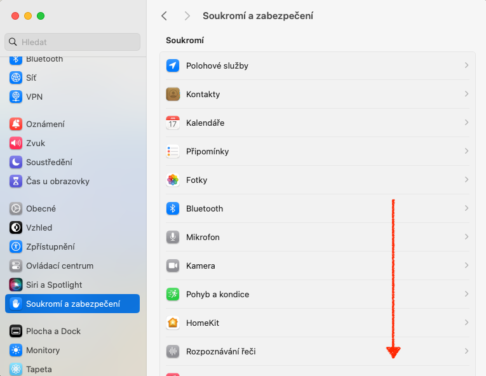Image resolution: width=486 pixels, height=376 pixels.
Task: Click the Fotky flower icon
Action: click(x=173, y=180)
